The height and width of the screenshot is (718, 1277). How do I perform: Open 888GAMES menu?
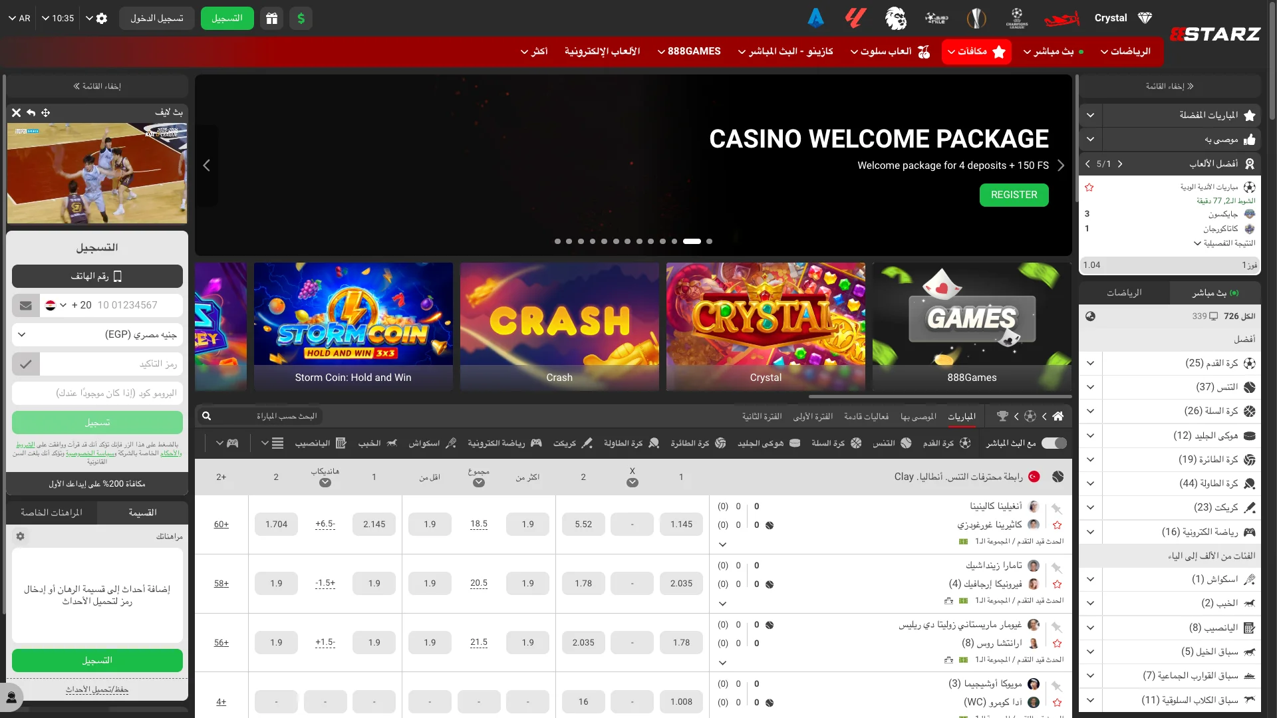click(689, 51)
